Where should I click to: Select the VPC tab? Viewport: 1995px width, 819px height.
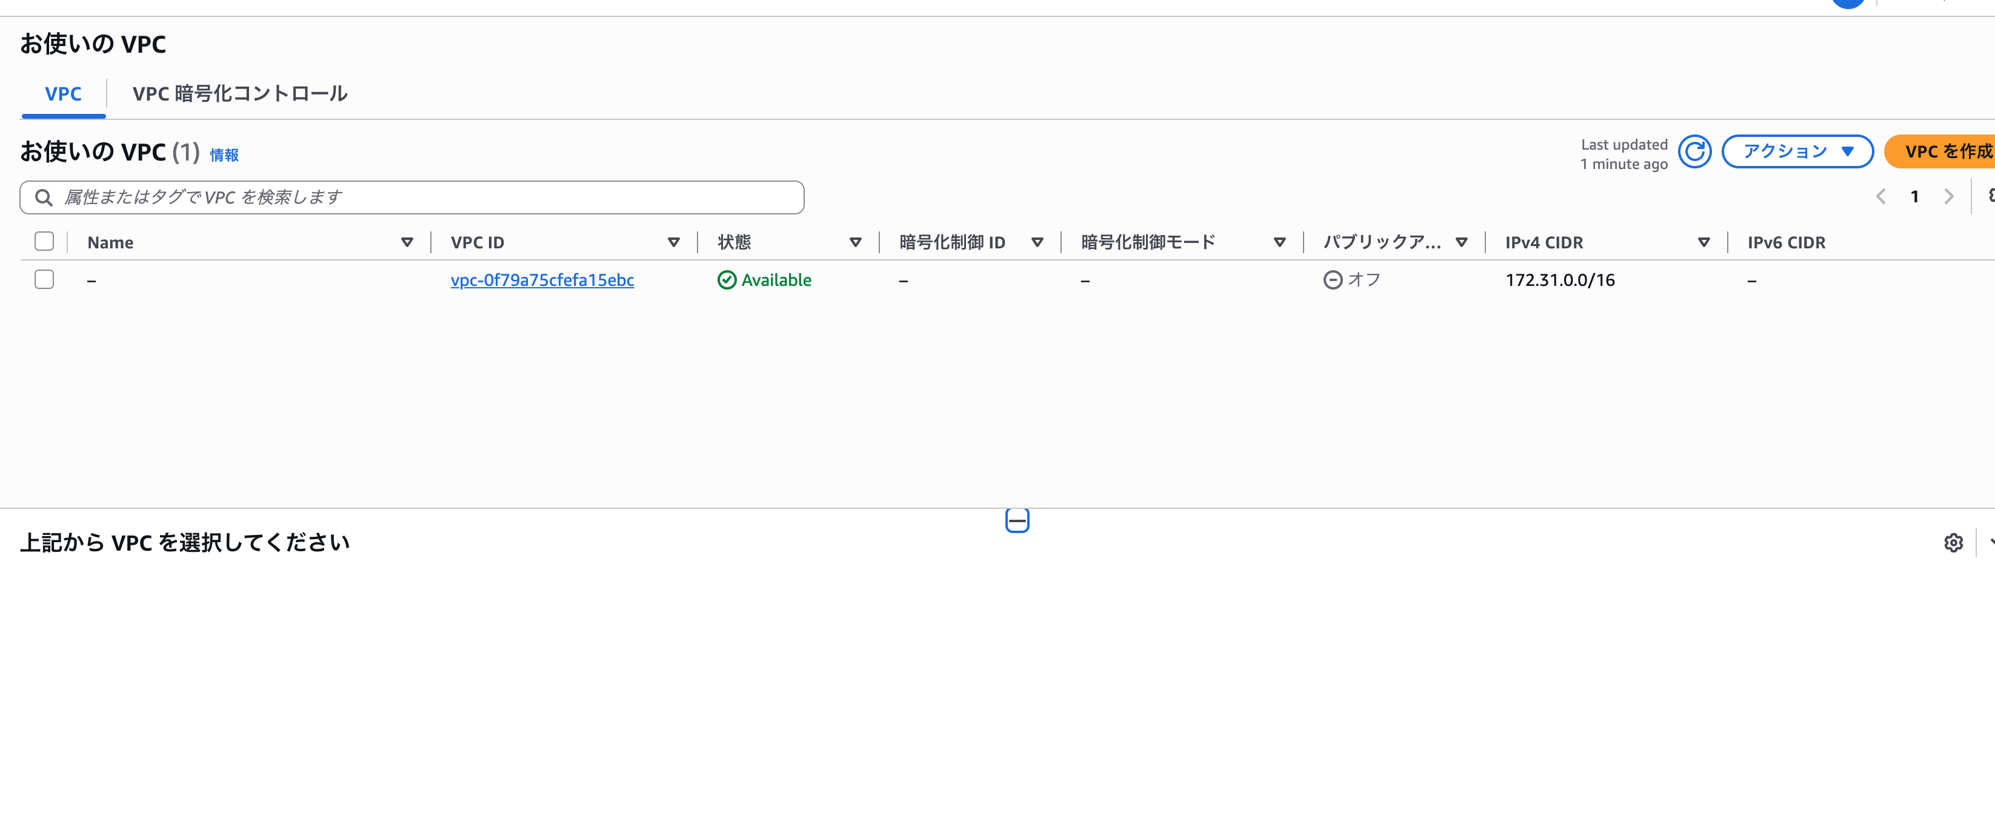63,94
